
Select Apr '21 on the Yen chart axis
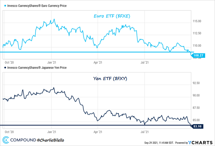[98, 132]
